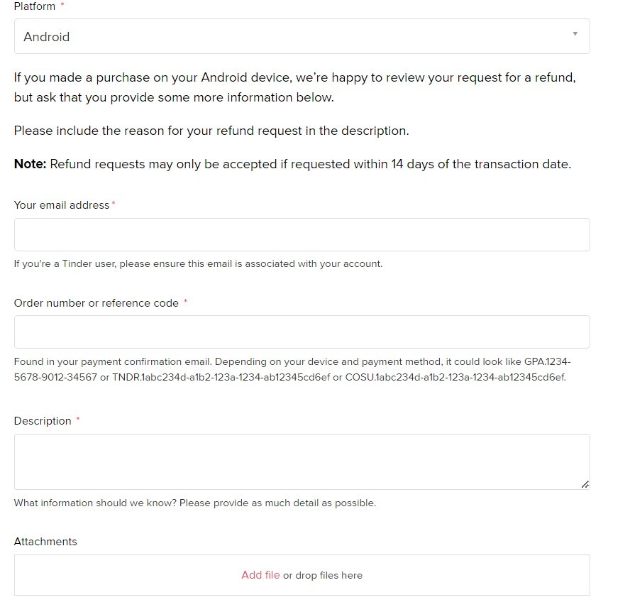Click the red asterisk beside Platform
630x612 pixels.
62,6
